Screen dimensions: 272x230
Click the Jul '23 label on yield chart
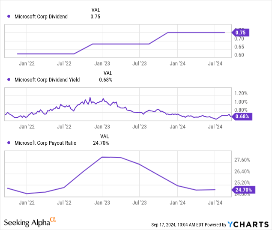(140, 126)
